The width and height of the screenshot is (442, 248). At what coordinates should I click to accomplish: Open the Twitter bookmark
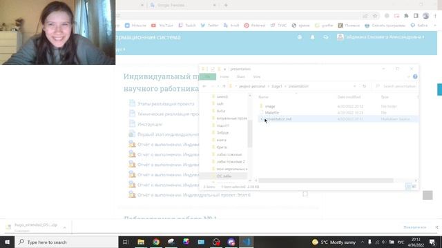tap(210, 25)
